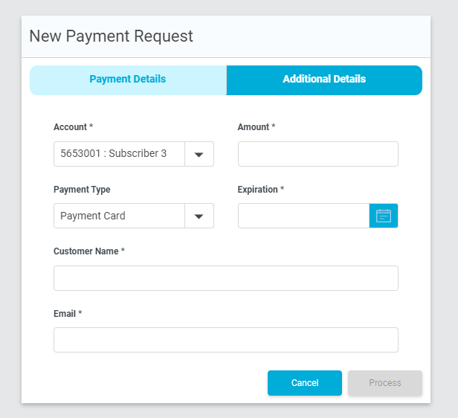Click the 'New Payment Request' dialog title
458x418 pixels.
click(x=111, y=36)
